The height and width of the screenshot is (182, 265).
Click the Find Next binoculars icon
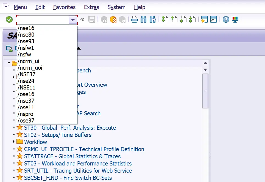[153, 20]
